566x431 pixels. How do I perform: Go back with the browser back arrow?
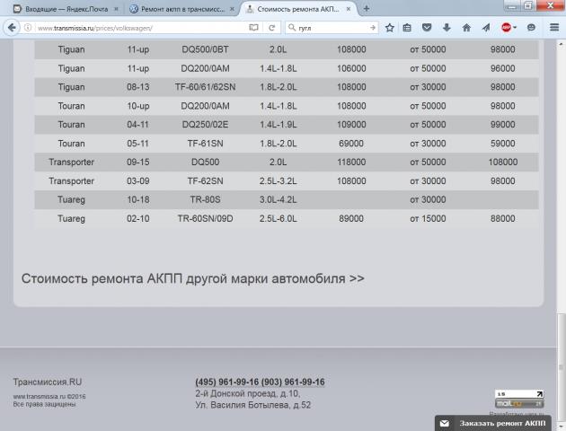pos(12,28)
